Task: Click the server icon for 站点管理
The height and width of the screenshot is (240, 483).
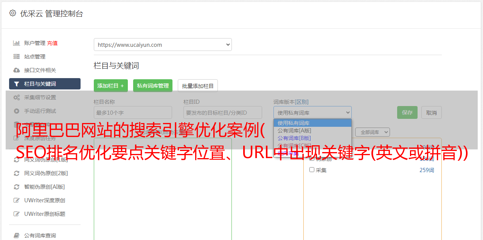Action: (x=17, y=57)
